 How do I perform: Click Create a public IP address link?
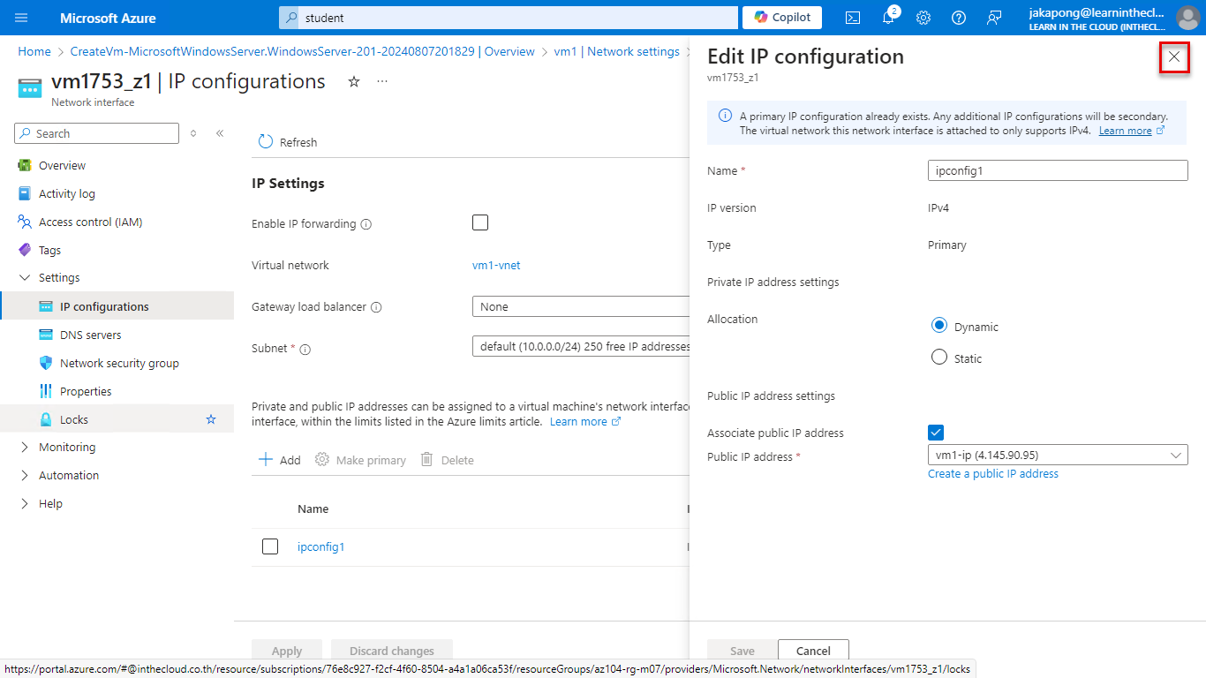click(x=993, y=474)
